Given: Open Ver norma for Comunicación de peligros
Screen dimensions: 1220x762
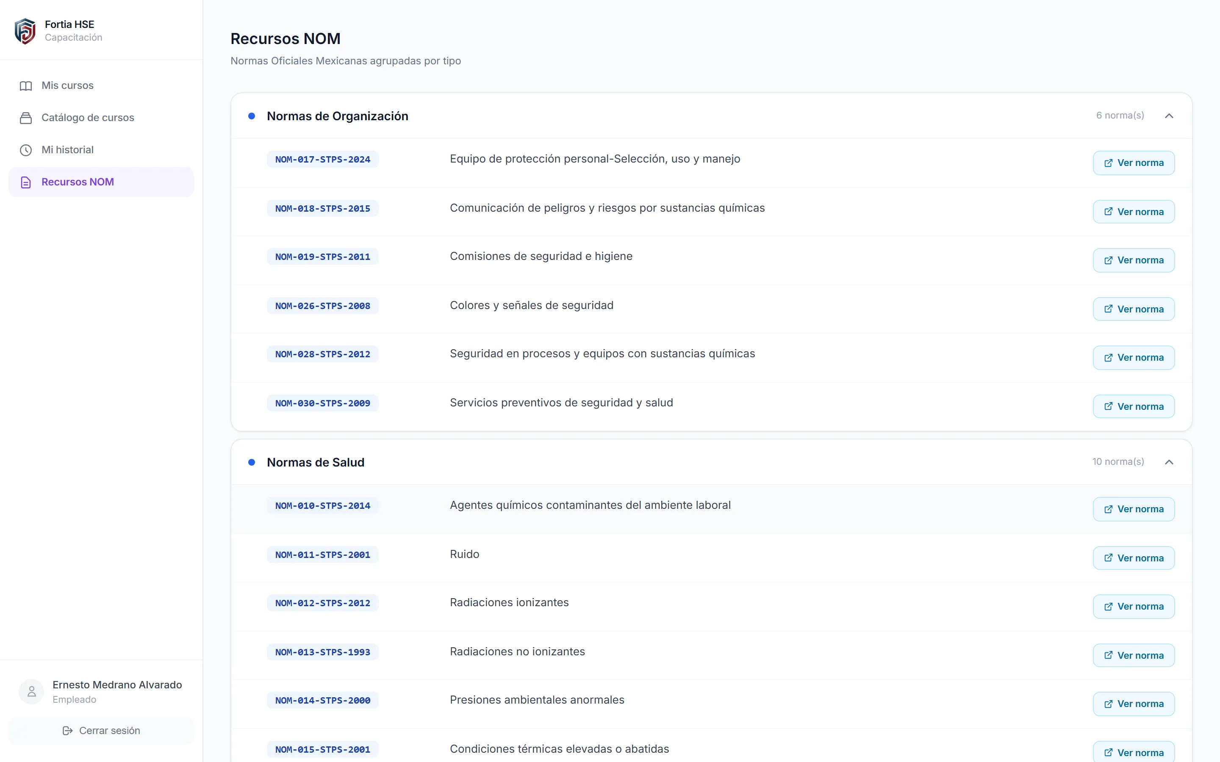Looking at the screenshot, I should tap(1134, 212).
